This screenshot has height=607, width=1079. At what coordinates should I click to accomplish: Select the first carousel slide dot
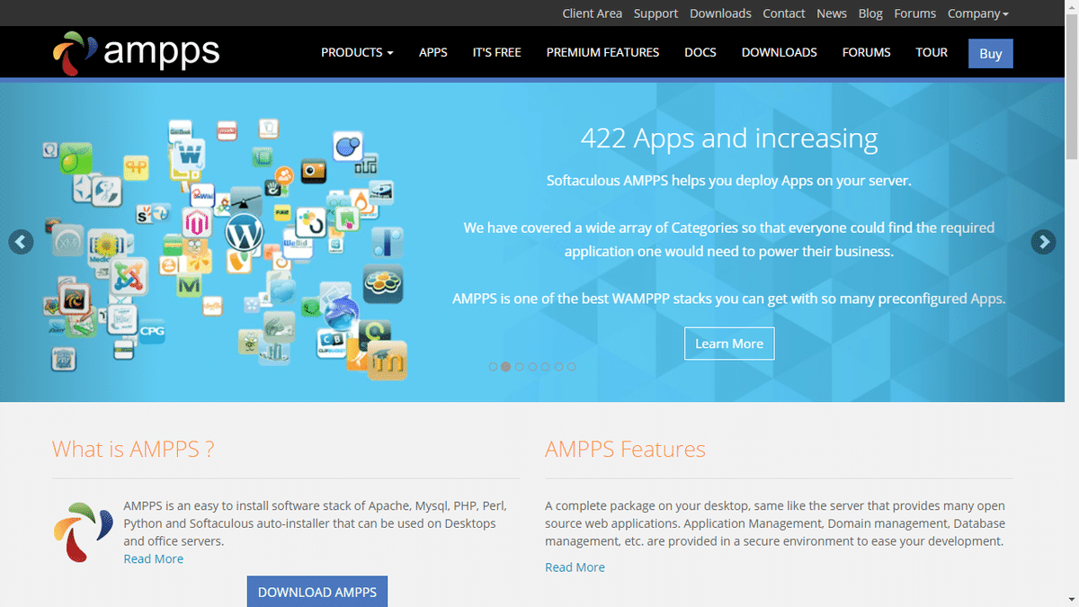point(493,367)
